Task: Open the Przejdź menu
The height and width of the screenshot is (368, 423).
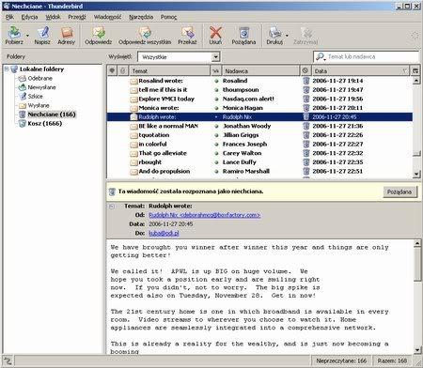Action: click(x=77, y=17)
